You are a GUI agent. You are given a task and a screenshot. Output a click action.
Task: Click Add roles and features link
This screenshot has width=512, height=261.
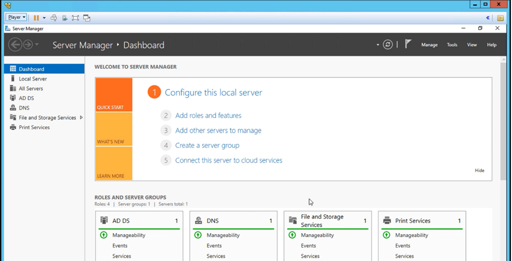(x=208, y=116)
